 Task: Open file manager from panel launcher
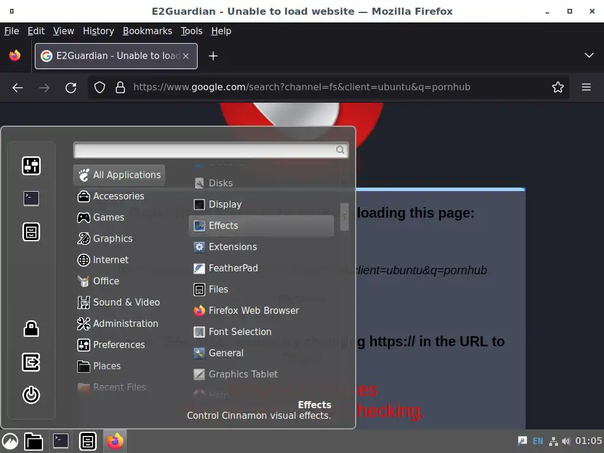[x=34, y=441]
